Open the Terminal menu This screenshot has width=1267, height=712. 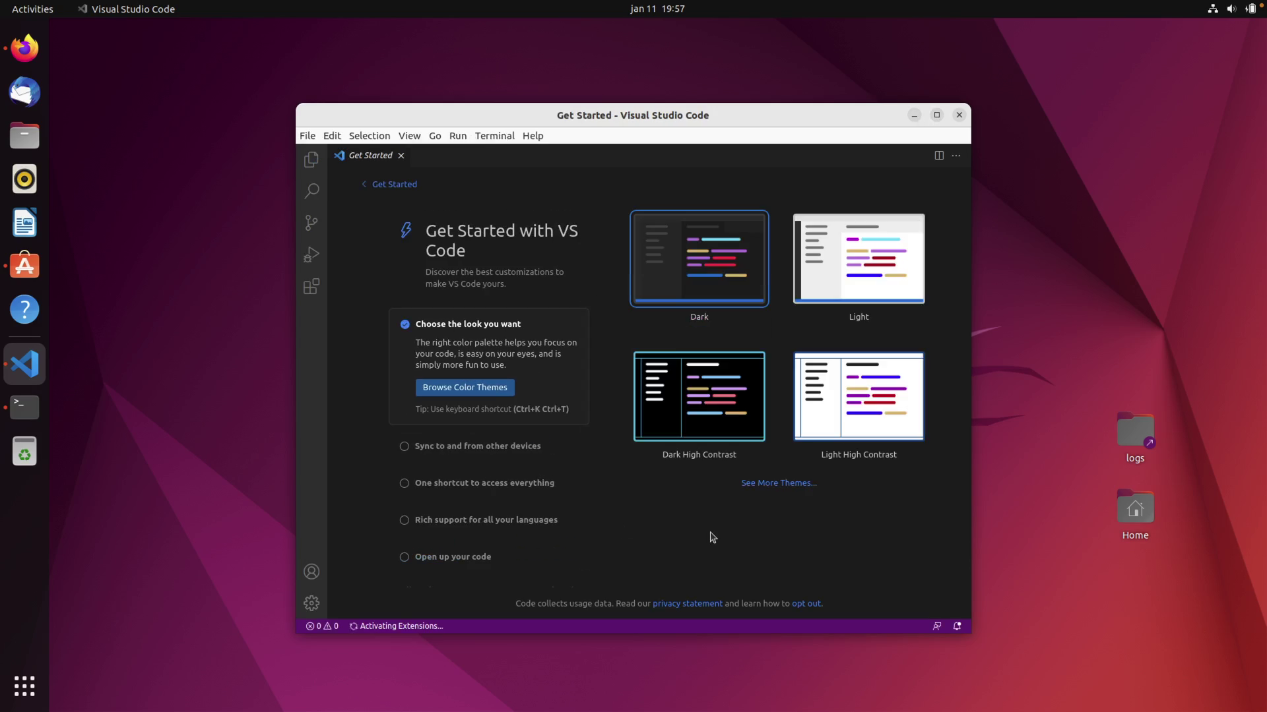tap(495, 136)
